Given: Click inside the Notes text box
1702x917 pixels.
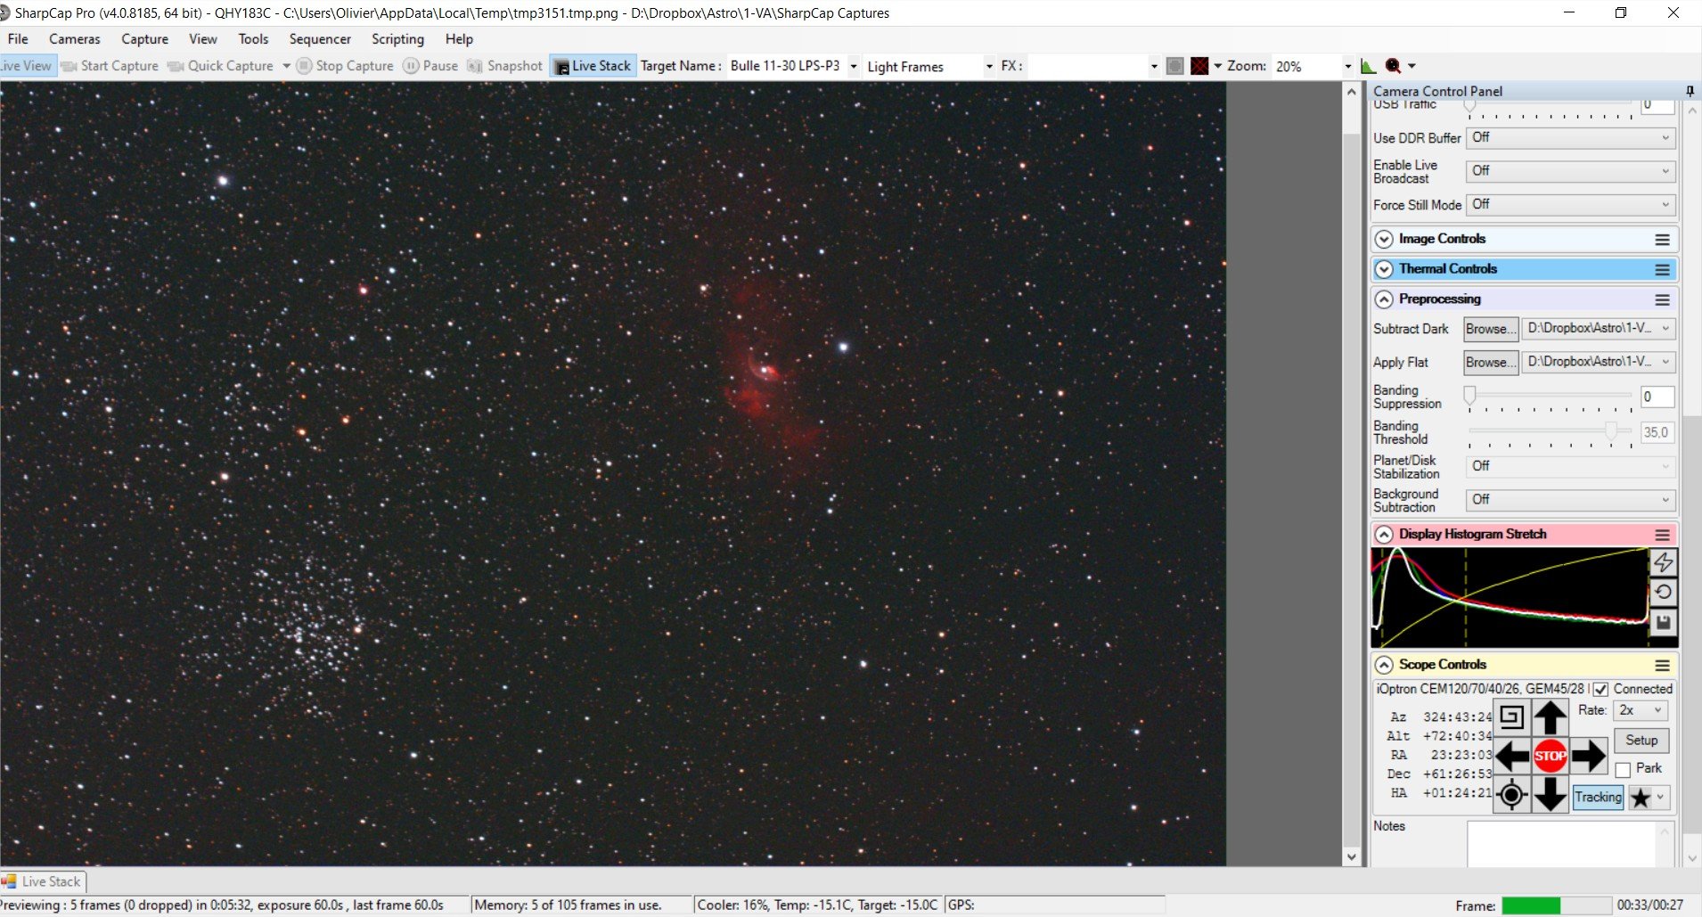Looking at the screenshot, I should (x=1561, y=843).
